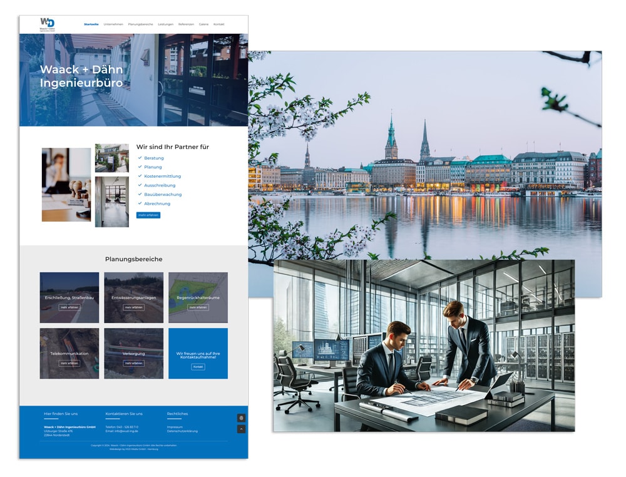
Task: Select the Startseite menu item
Action: click(91, 23)
